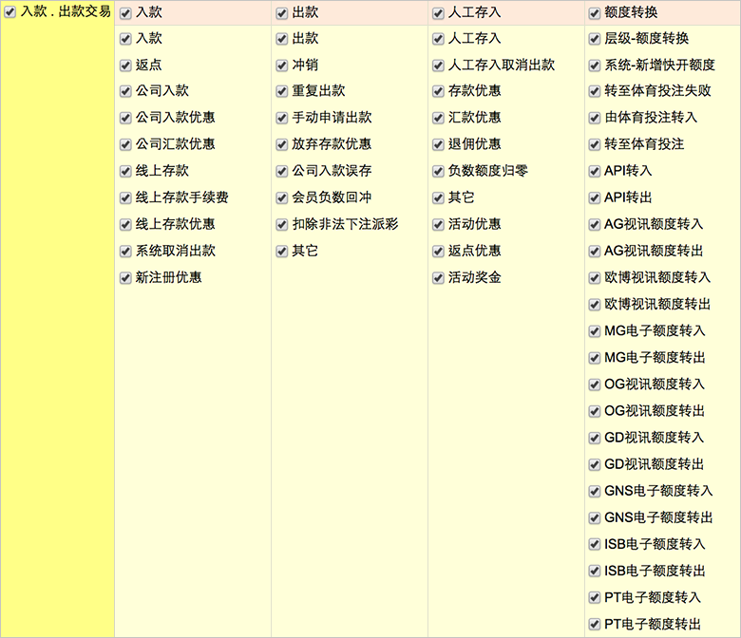Toggle MG电子额度转入 checkbox
The height and width of the screenshot is (638, 741).
coord(595,330)
